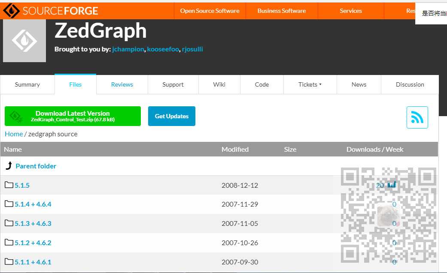Image resolution: width=447 pixels, height=273 pixels.
Task: Open the 5.1.1 + 4.6.1 folder link
Action: coord(33,262)
